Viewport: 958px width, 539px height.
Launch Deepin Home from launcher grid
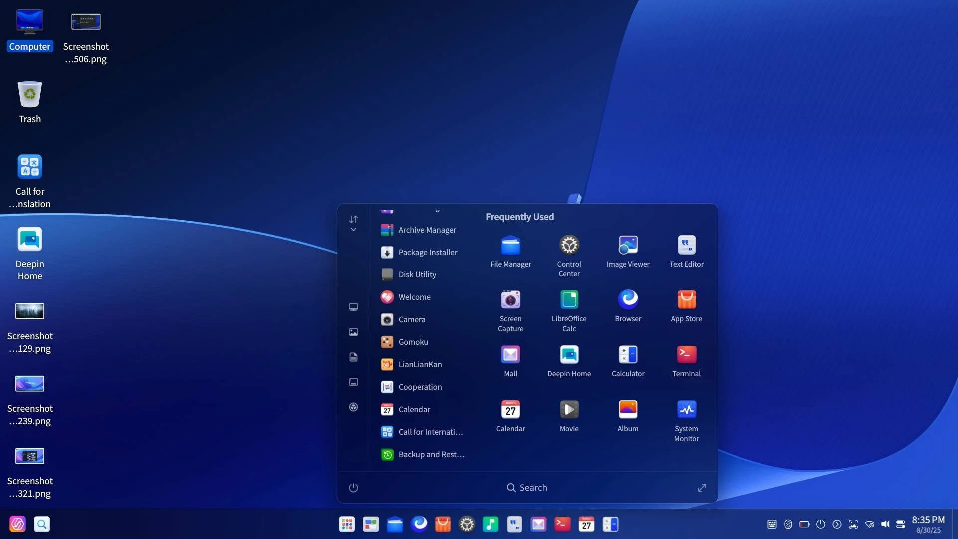pos(569,361)
